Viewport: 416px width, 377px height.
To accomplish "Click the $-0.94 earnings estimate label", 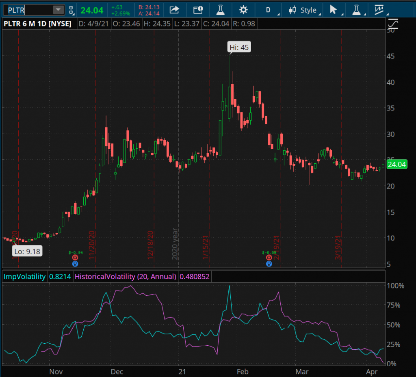I will click(76, 253).
